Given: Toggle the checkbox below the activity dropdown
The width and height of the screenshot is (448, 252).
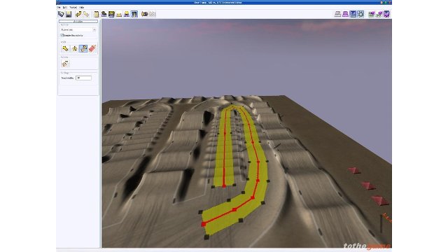Looking at the screenshot, I should 62,36.
